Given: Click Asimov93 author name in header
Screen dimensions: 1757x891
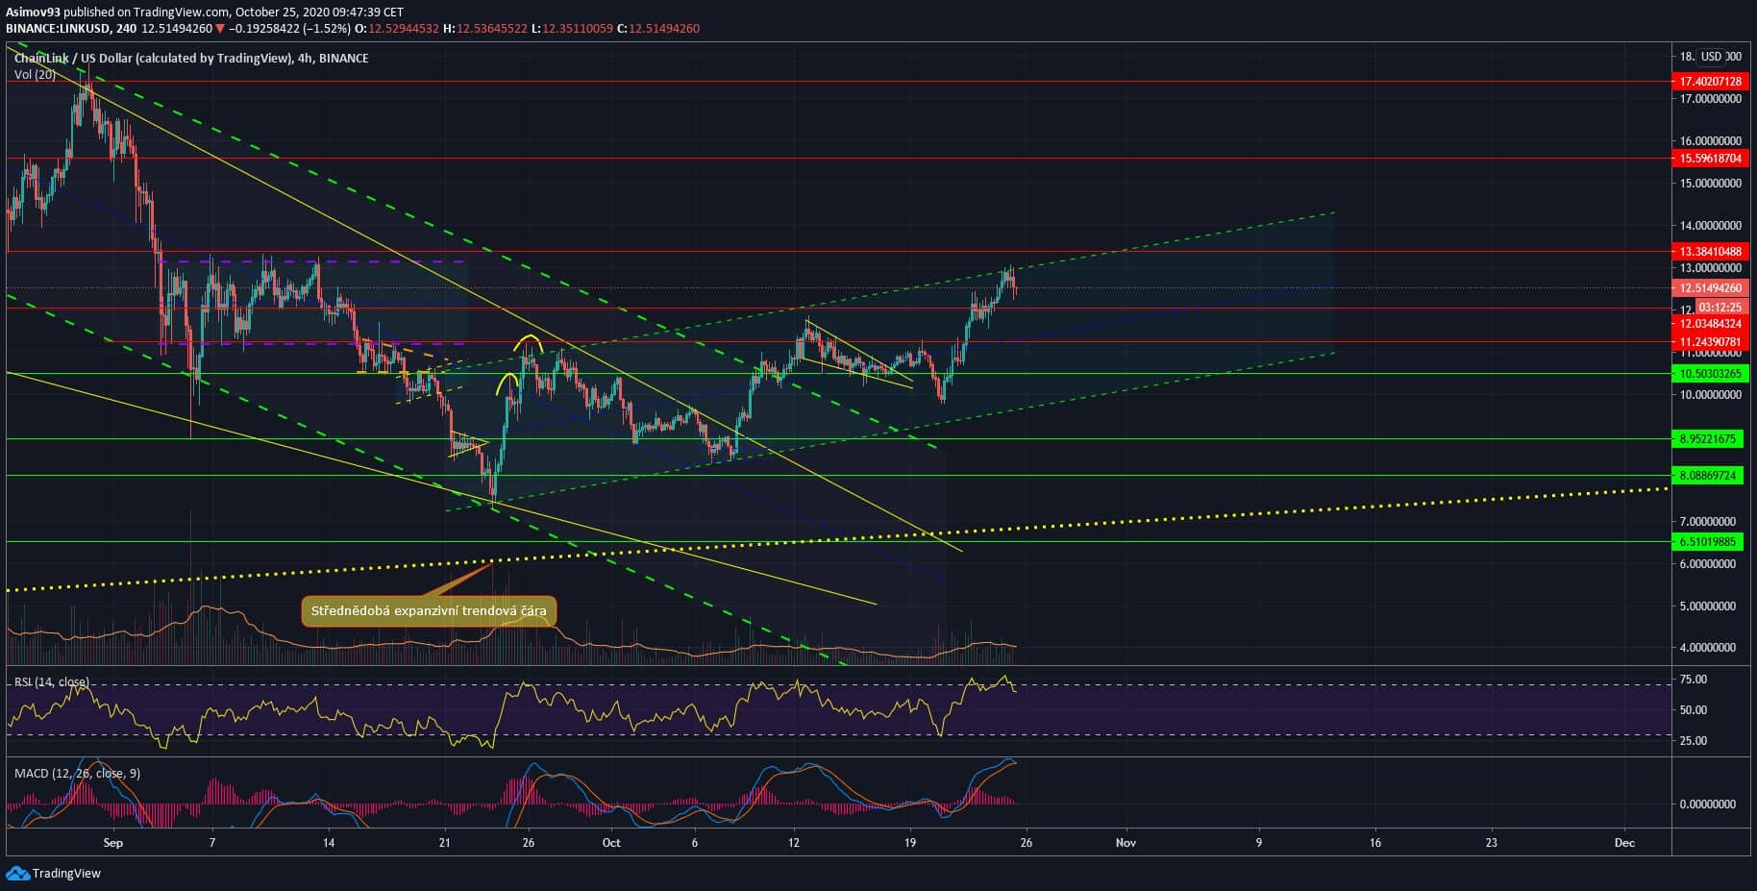Looking at the screenshot, I should coord(34,12).
